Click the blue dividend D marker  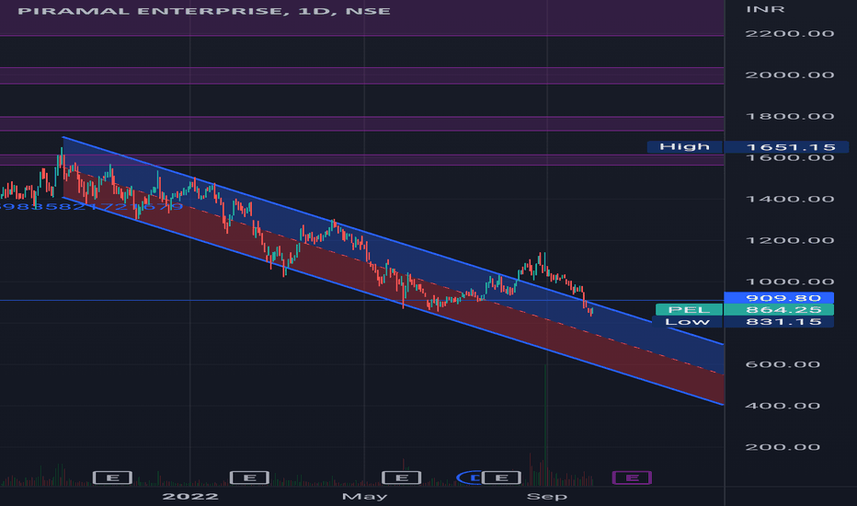pos(470,477)
